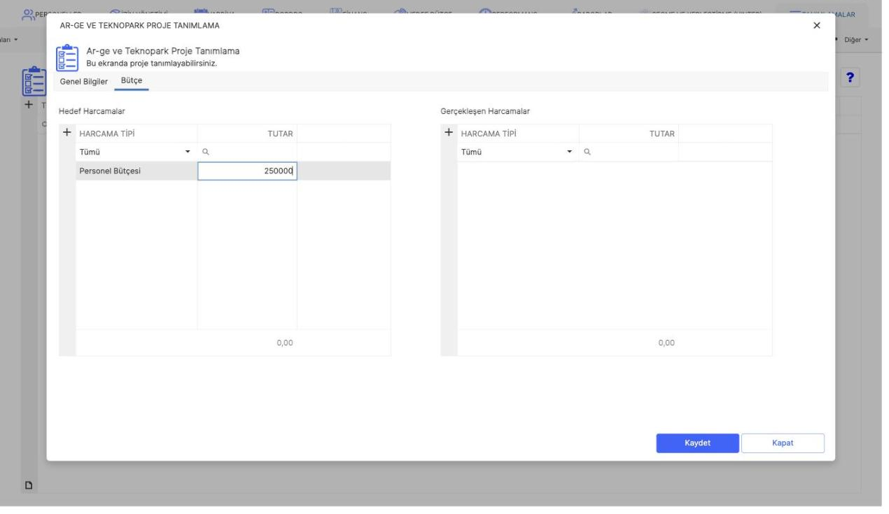
Task: Focus the Tutar search filter in Hedef Harcamalar
Action: pos(247,152)
